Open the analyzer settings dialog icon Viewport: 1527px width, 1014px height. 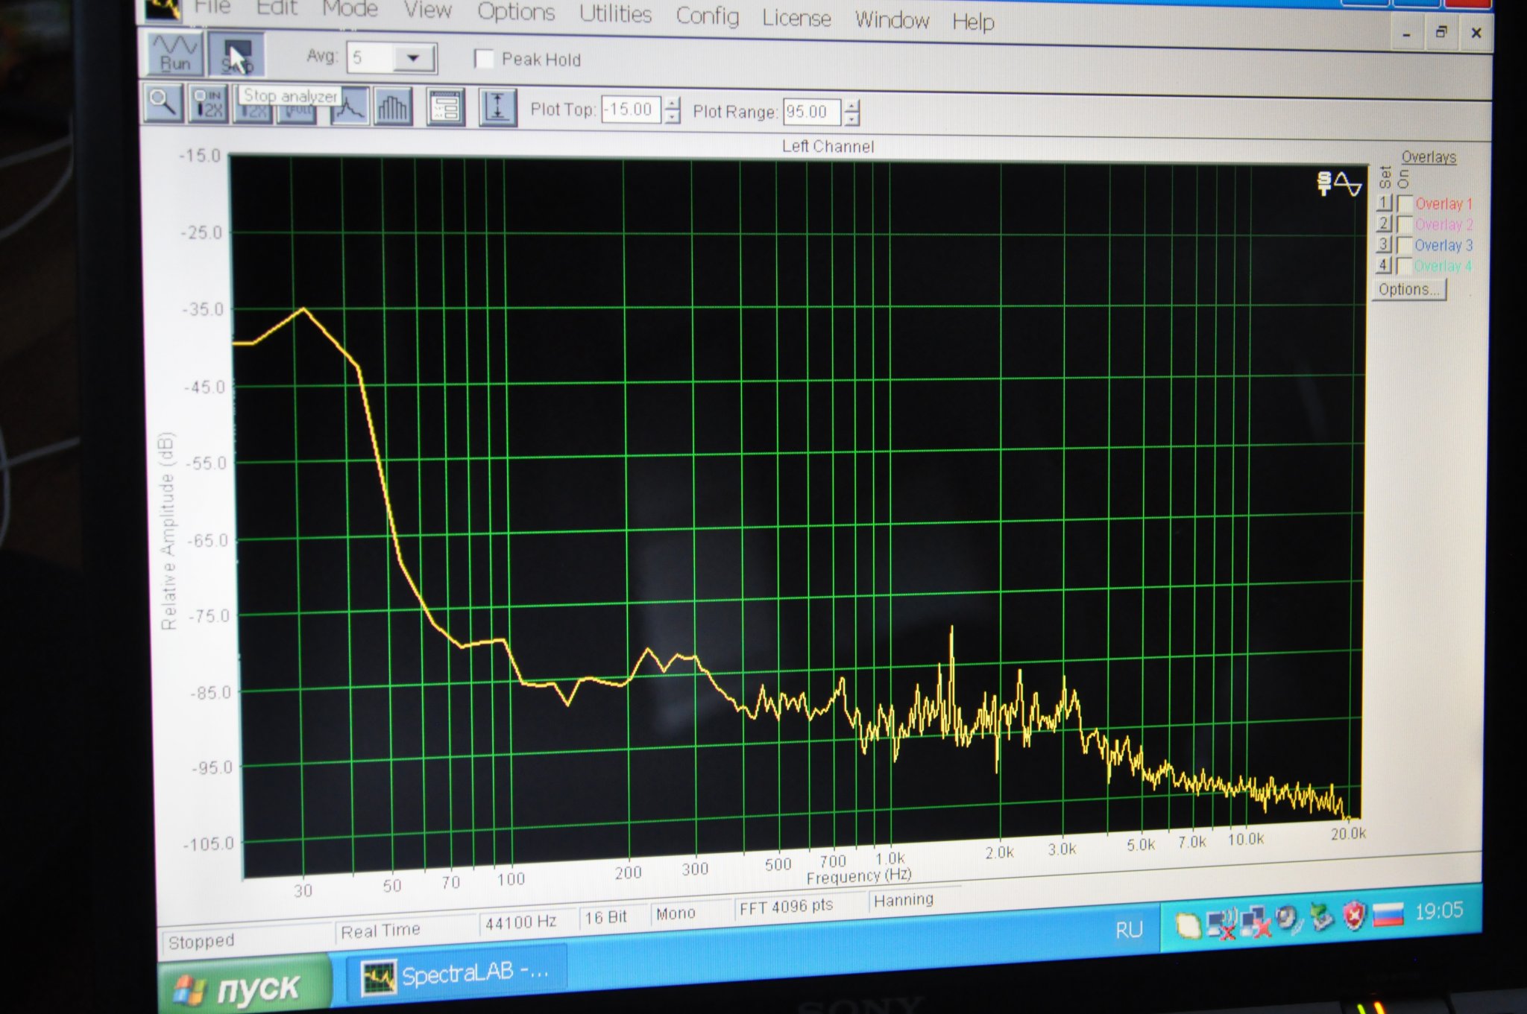(446, 108)
